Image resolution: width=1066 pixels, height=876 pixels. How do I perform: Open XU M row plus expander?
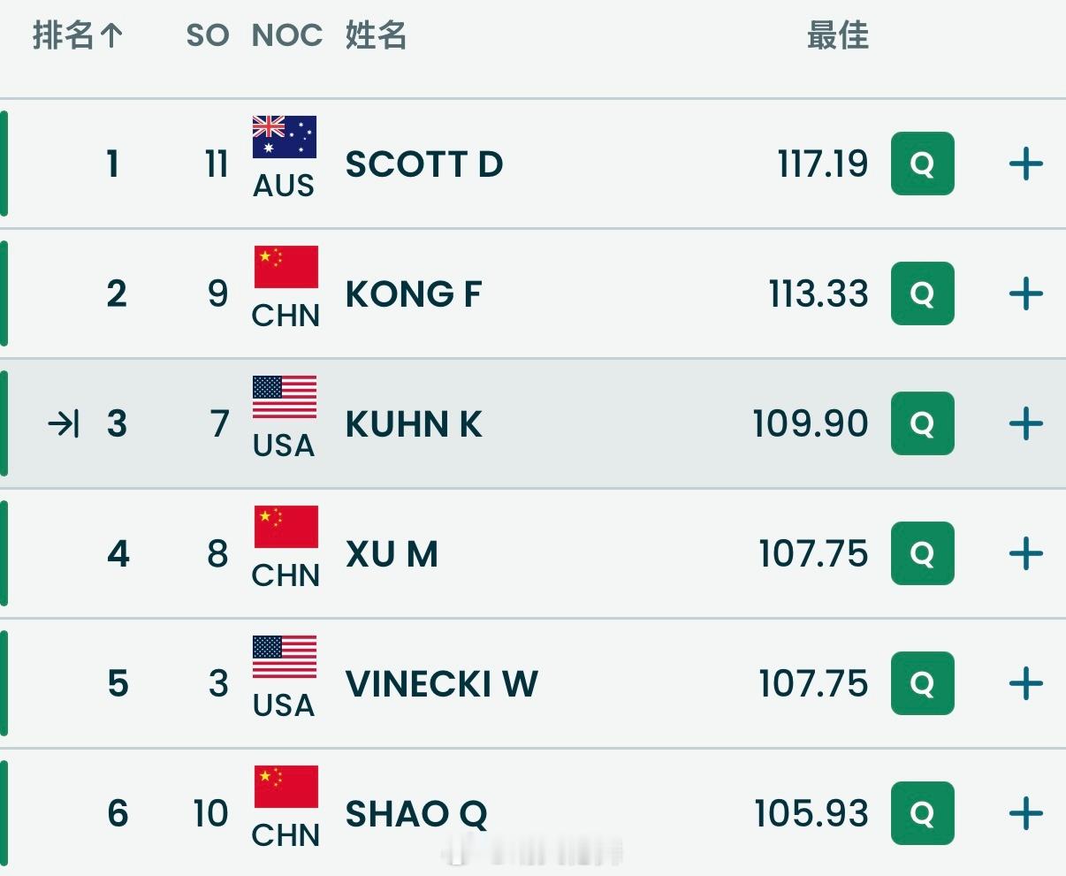click(1025, 553)
